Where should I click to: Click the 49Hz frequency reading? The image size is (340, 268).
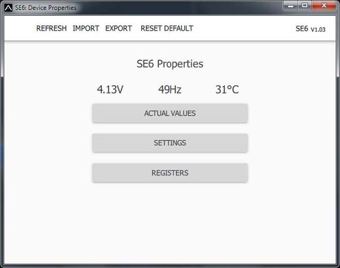click(x=170, y=90)
